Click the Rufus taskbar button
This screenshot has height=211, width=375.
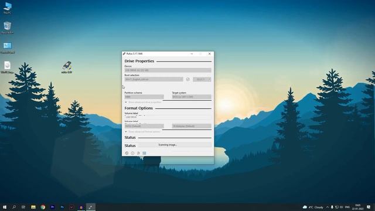pos(91,207)
